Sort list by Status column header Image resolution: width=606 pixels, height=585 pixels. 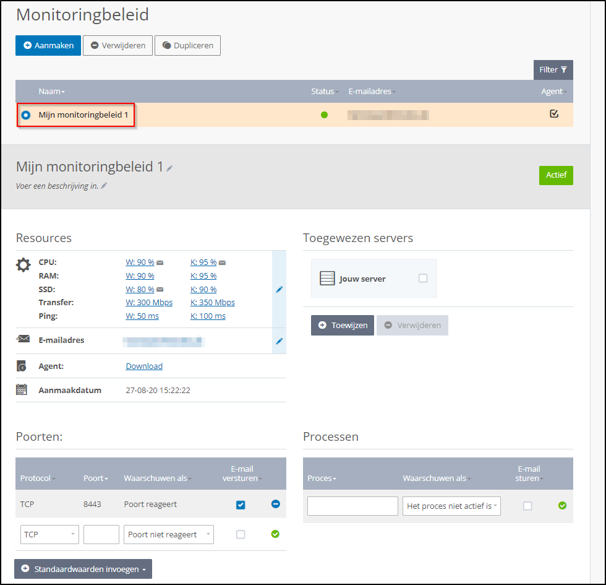(x=324, y=92)
